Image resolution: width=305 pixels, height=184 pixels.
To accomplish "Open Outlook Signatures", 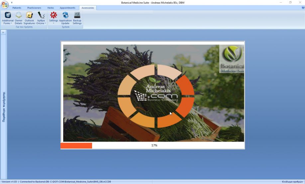I will (x=29, y=18).
